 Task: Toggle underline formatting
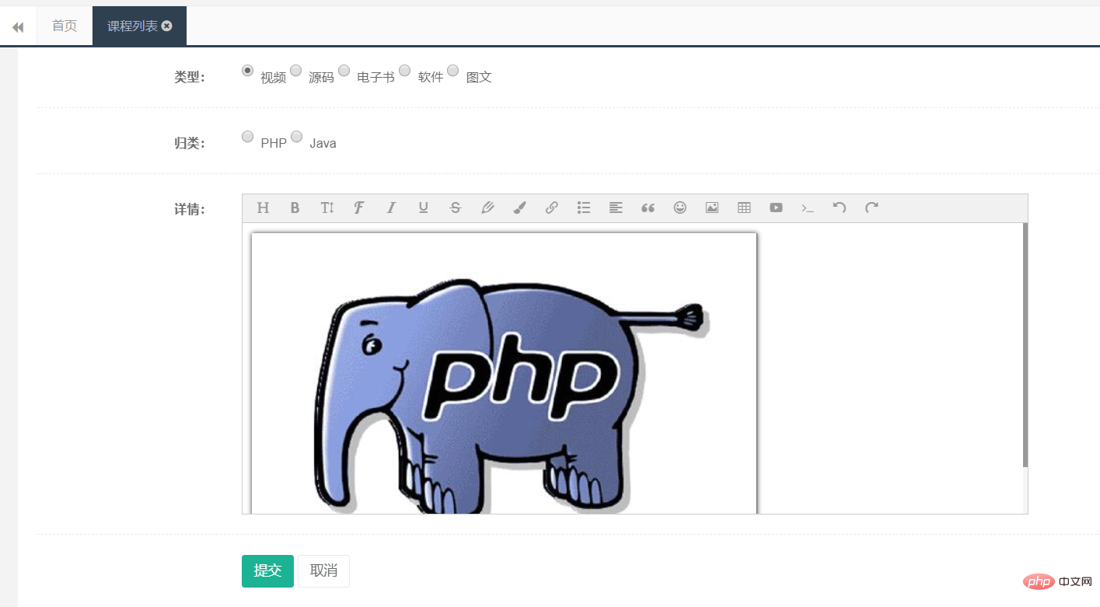423,208
